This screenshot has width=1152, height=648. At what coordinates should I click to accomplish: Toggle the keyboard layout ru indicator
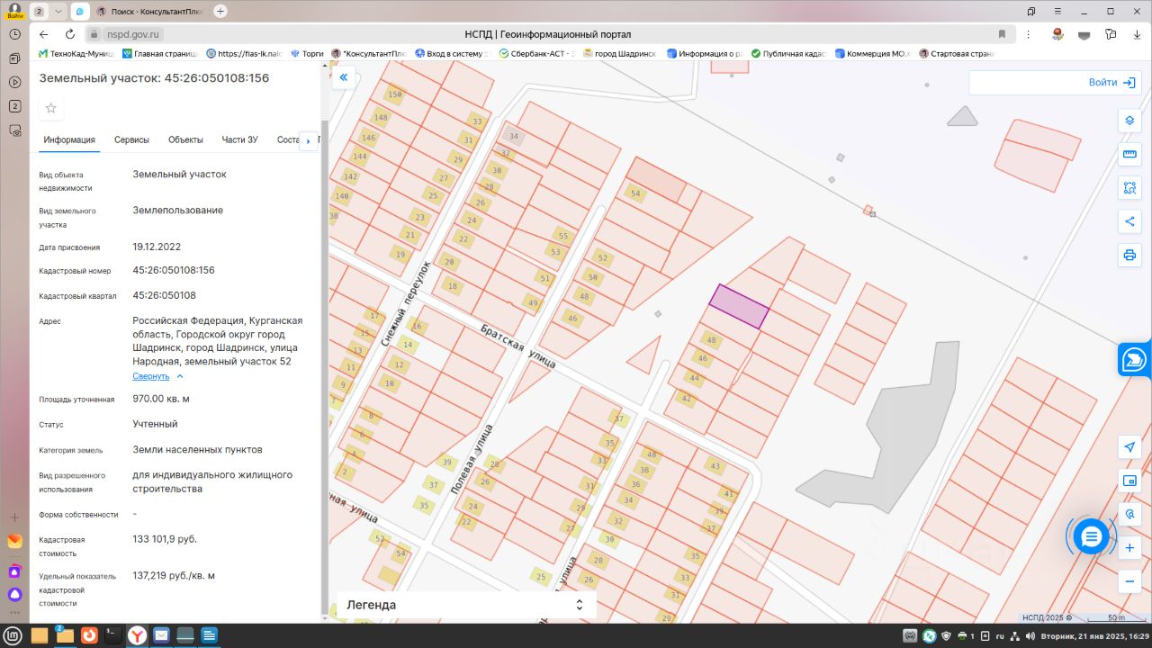[x=999, y=636]
